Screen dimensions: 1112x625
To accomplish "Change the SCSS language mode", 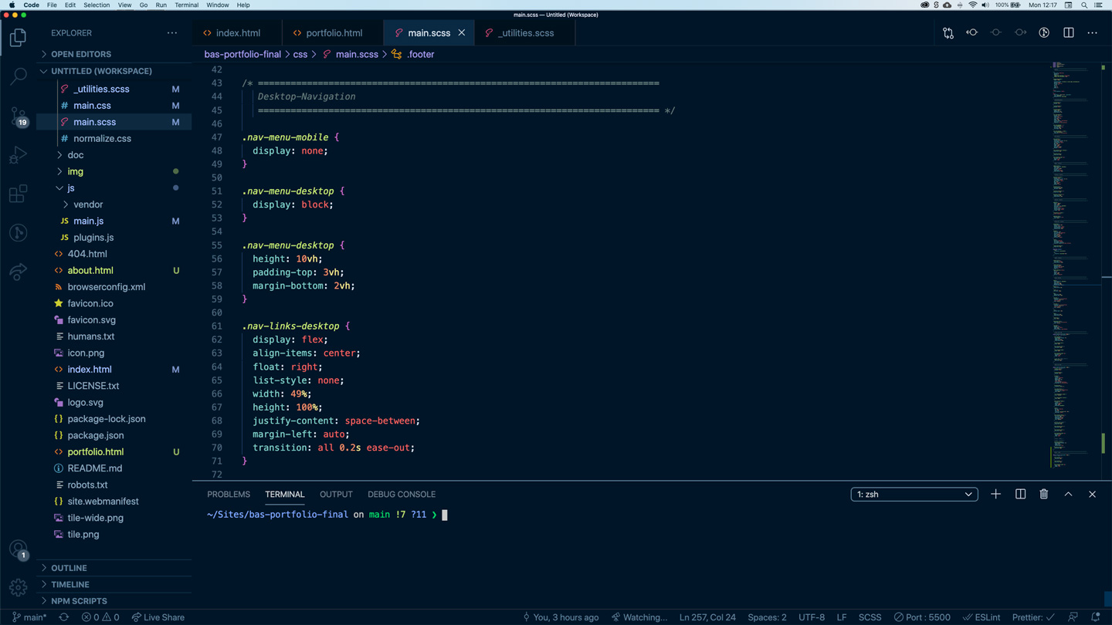I will (870, 617).
